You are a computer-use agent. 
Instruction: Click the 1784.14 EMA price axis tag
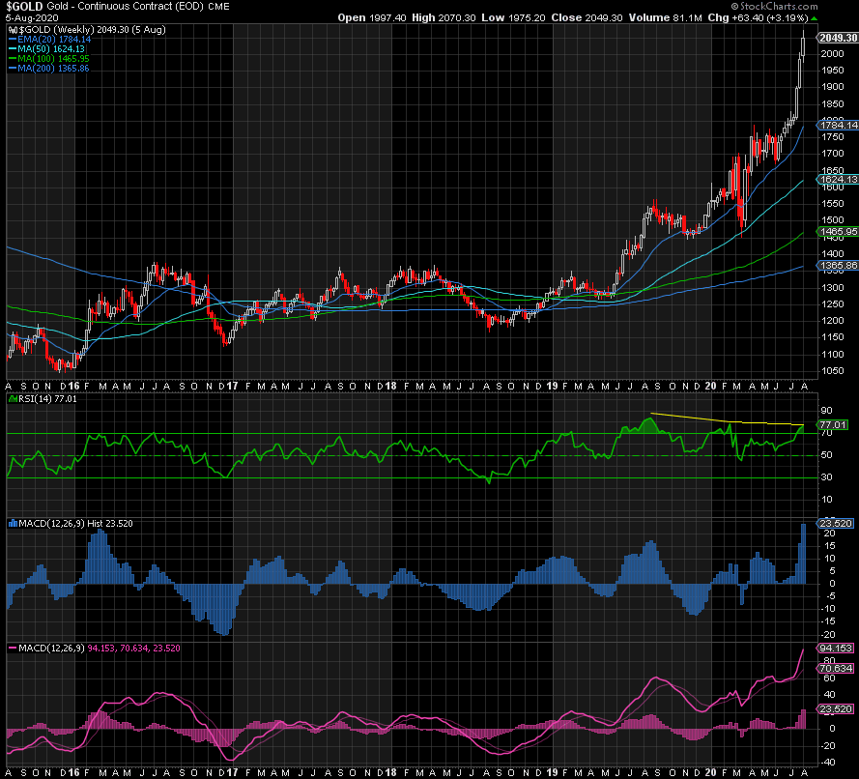[838, 126]
